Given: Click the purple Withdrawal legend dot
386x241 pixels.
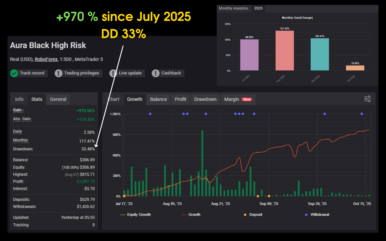Looking at the screenshot, I should click(306, 215).
